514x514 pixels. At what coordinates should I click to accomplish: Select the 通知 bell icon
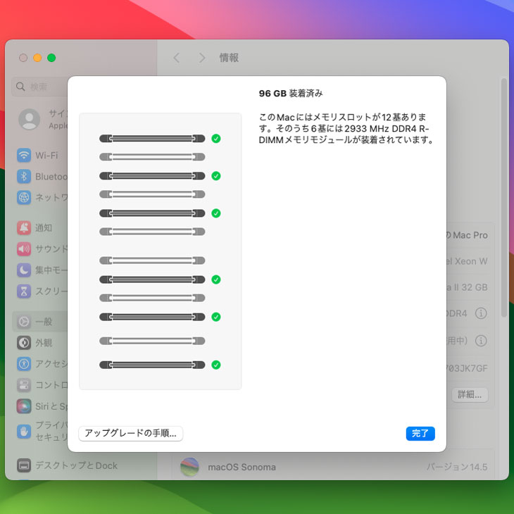click(24, 227)
